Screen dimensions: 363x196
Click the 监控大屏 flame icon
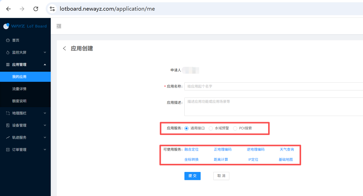pyautogui.click(x=8, y=52)
